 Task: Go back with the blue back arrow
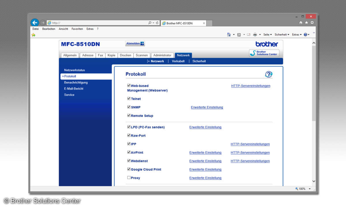(35, 23)
